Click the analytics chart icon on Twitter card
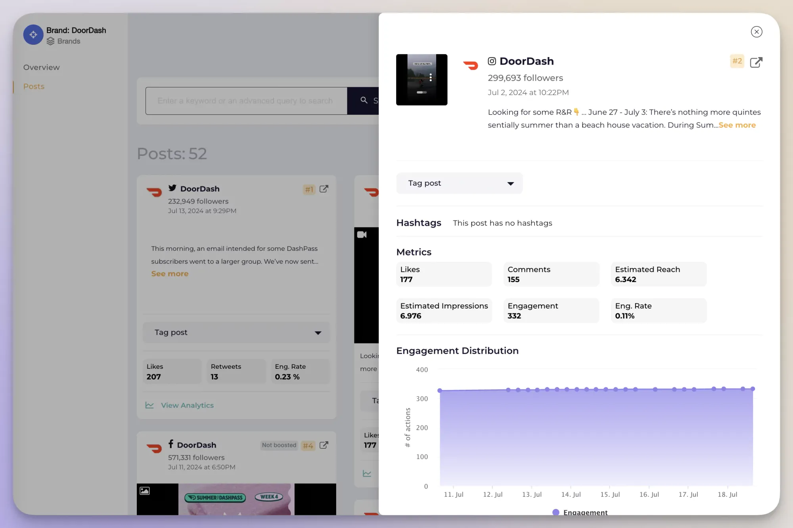Viewport: 793px width, 528px height. [x=149, y=405]
